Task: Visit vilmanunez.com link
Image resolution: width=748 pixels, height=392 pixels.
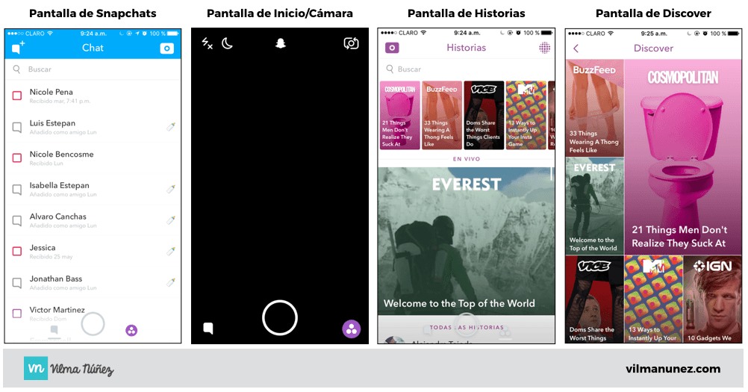Action: (x=673, y=369)
